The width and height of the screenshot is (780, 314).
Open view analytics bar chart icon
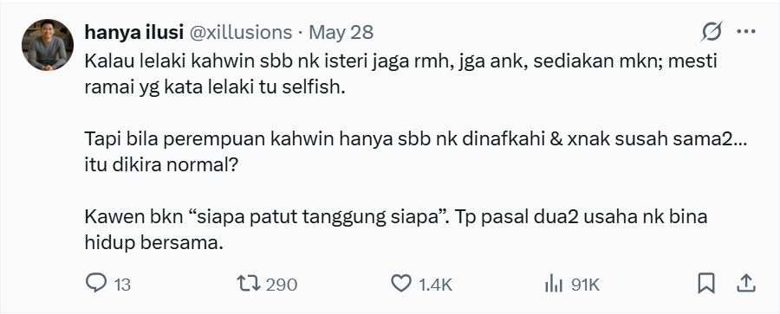[x=554, y=284]
